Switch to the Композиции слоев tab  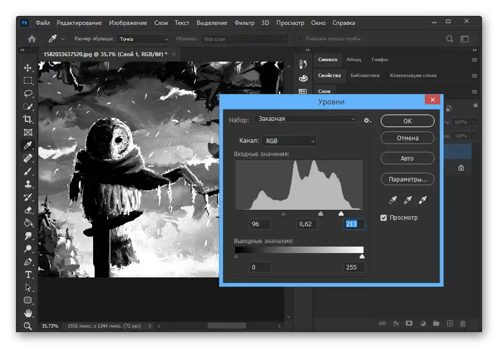413,76
